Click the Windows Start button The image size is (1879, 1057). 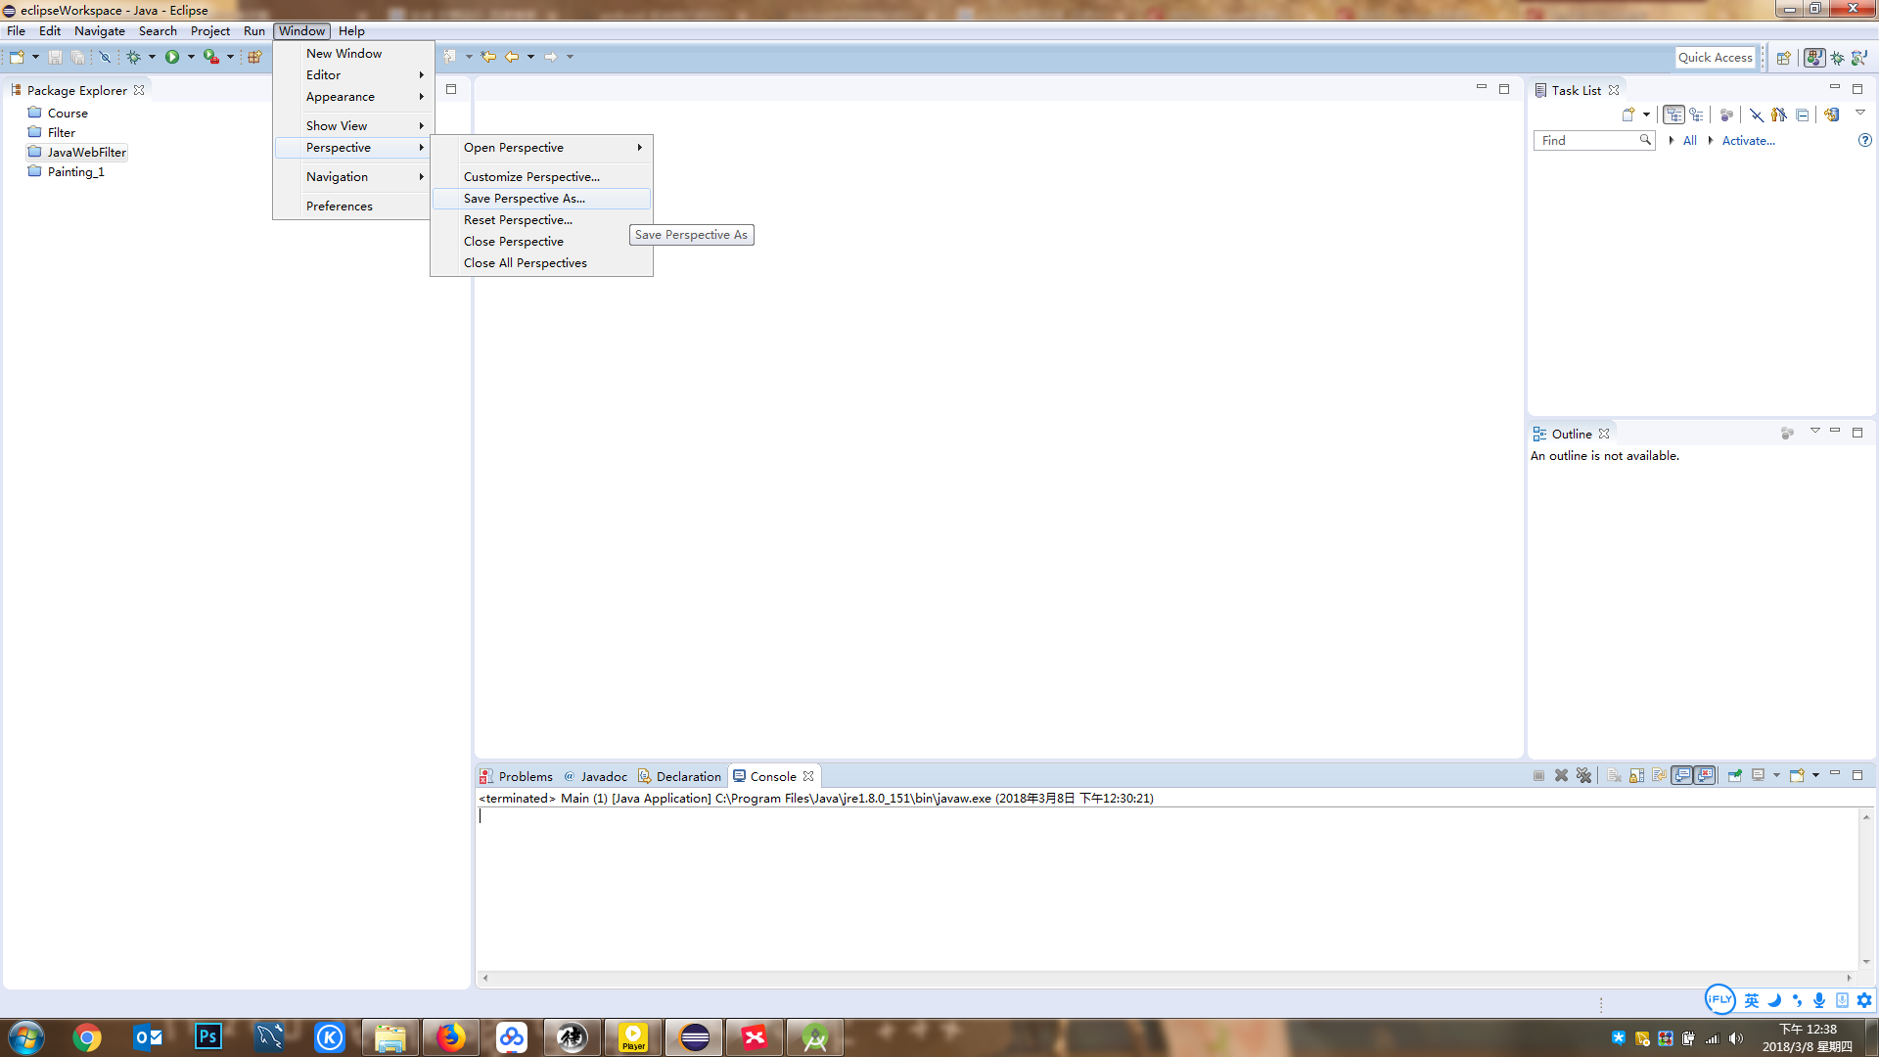[26, 1037]
